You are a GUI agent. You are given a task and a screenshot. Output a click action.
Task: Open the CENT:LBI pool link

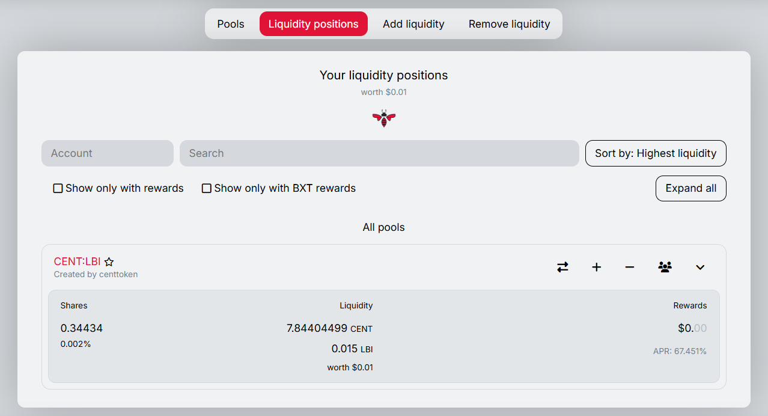[77, 262]
